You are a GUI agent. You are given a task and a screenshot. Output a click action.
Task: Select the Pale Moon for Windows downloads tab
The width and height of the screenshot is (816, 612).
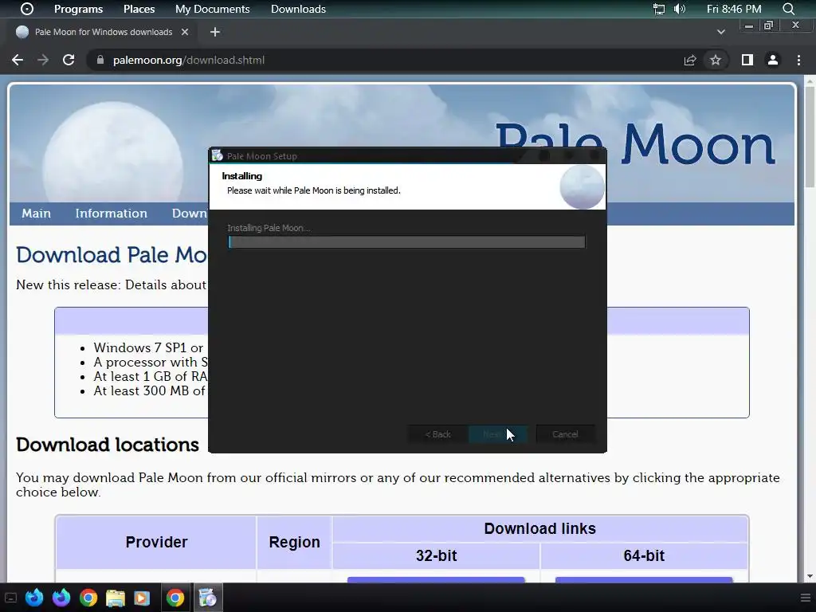(x=103, y=32)
